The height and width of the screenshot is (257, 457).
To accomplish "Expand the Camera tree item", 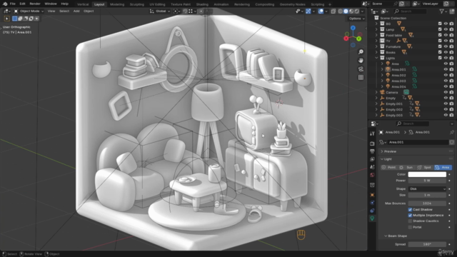I will (x=376, y=92).
